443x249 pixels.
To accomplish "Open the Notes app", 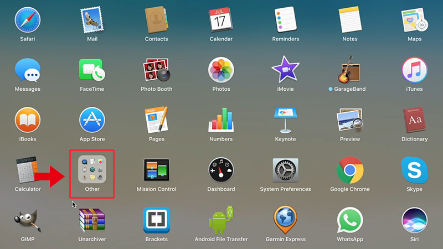I will tap(350, 20).
